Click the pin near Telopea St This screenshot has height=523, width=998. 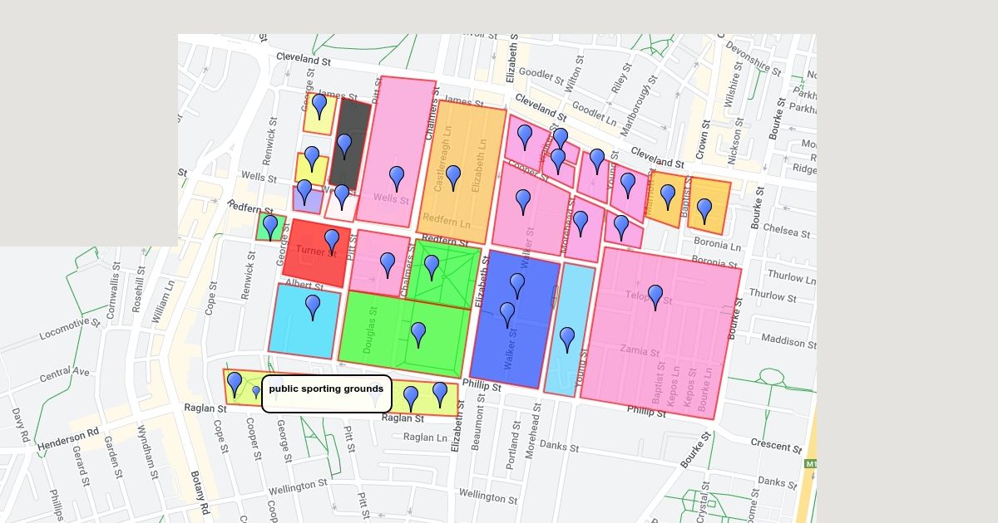(655, 296)
